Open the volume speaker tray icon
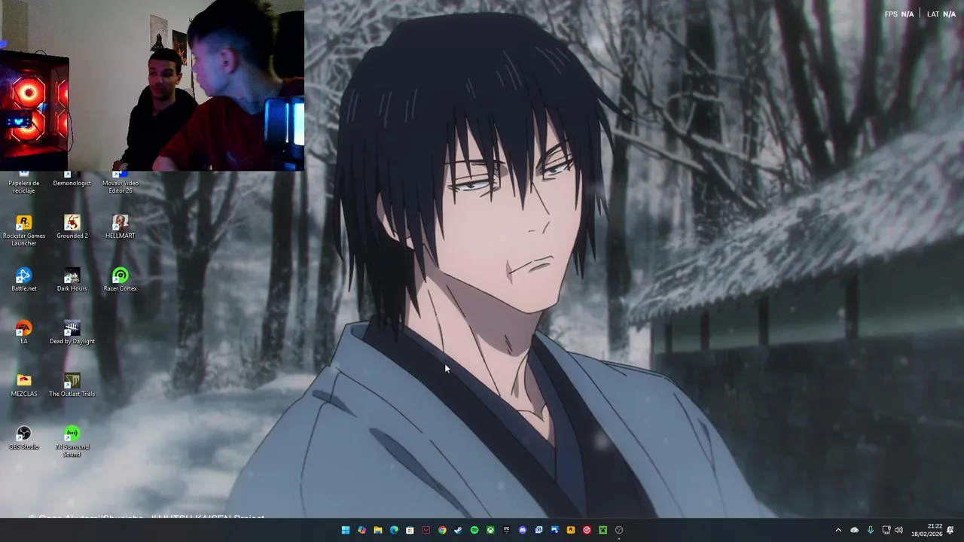This screenshot has width=964, height=542. [898, 530]
